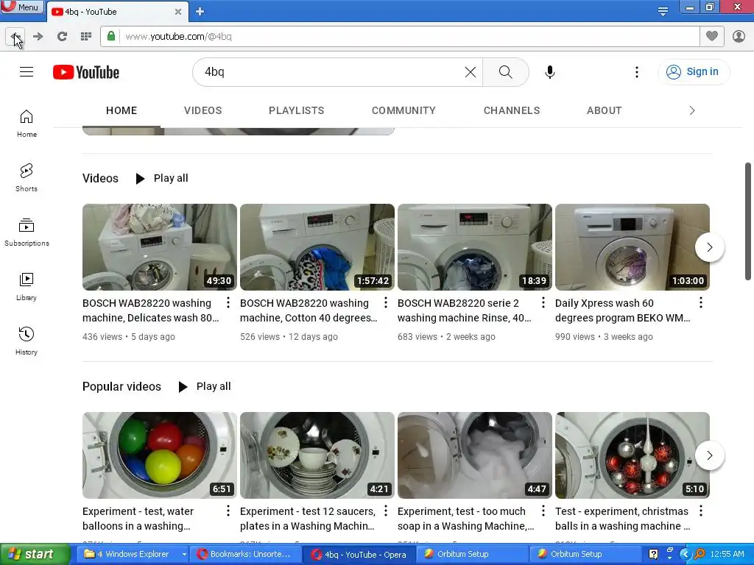Open options menu for Daily Xpress wash video
754x565 pixels.
pyautogui.click(x=701, y=302)
